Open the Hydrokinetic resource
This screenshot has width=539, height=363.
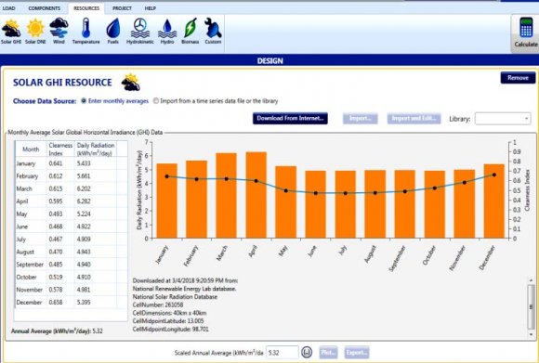[x=140, y=32]
